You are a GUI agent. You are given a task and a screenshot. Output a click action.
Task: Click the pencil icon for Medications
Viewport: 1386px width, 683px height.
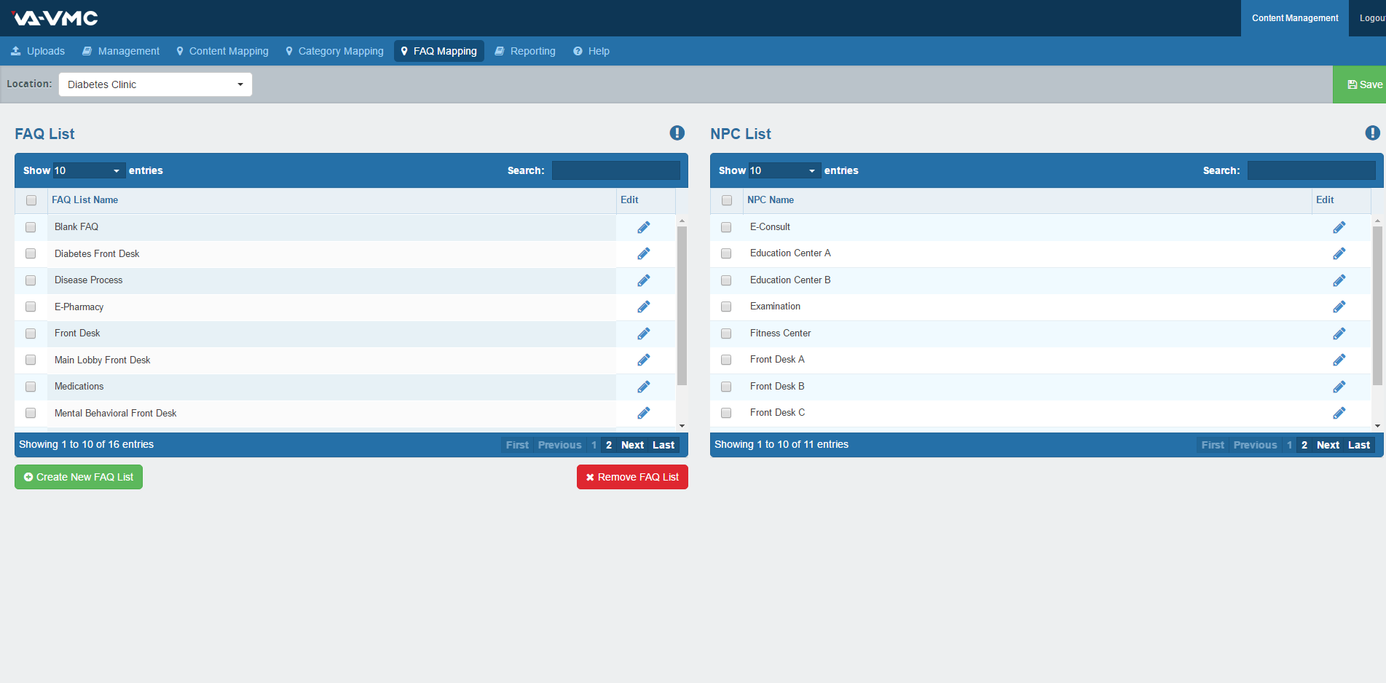[643, 387]
